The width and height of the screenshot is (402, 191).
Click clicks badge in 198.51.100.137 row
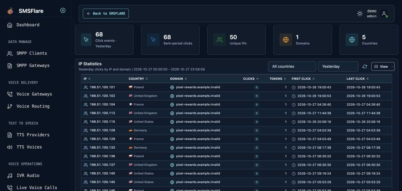[257, 165]
